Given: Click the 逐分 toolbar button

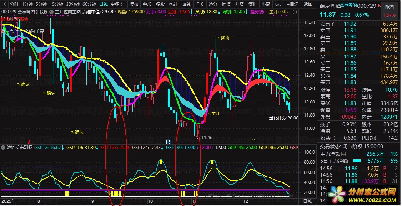Looking at the screenshot, I should (213, 4).
